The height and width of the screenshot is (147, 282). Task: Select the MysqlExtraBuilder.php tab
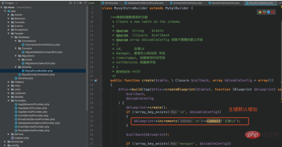261,3
